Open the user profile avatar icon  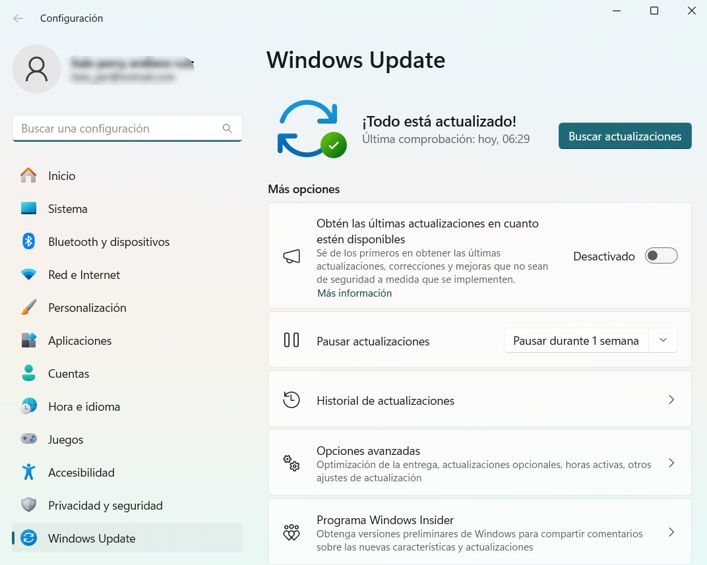pyautogui.click(x=36, y=69)
